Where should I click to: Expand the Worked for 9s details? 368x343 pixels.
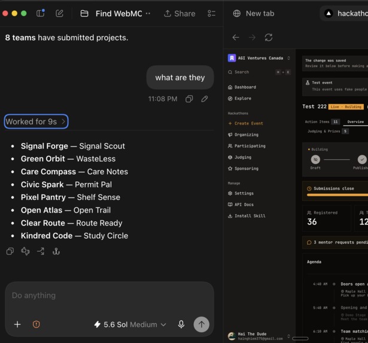[36, 122]
